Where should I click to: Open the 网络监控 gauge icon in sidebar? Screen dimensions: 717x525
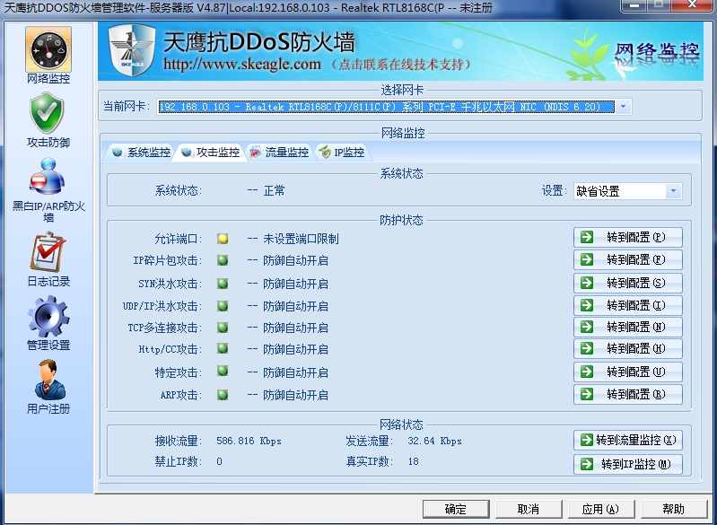[48, 50]
